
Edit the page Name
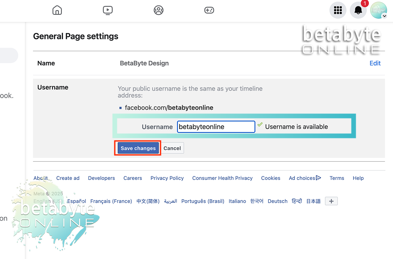(x=375, y=63)
